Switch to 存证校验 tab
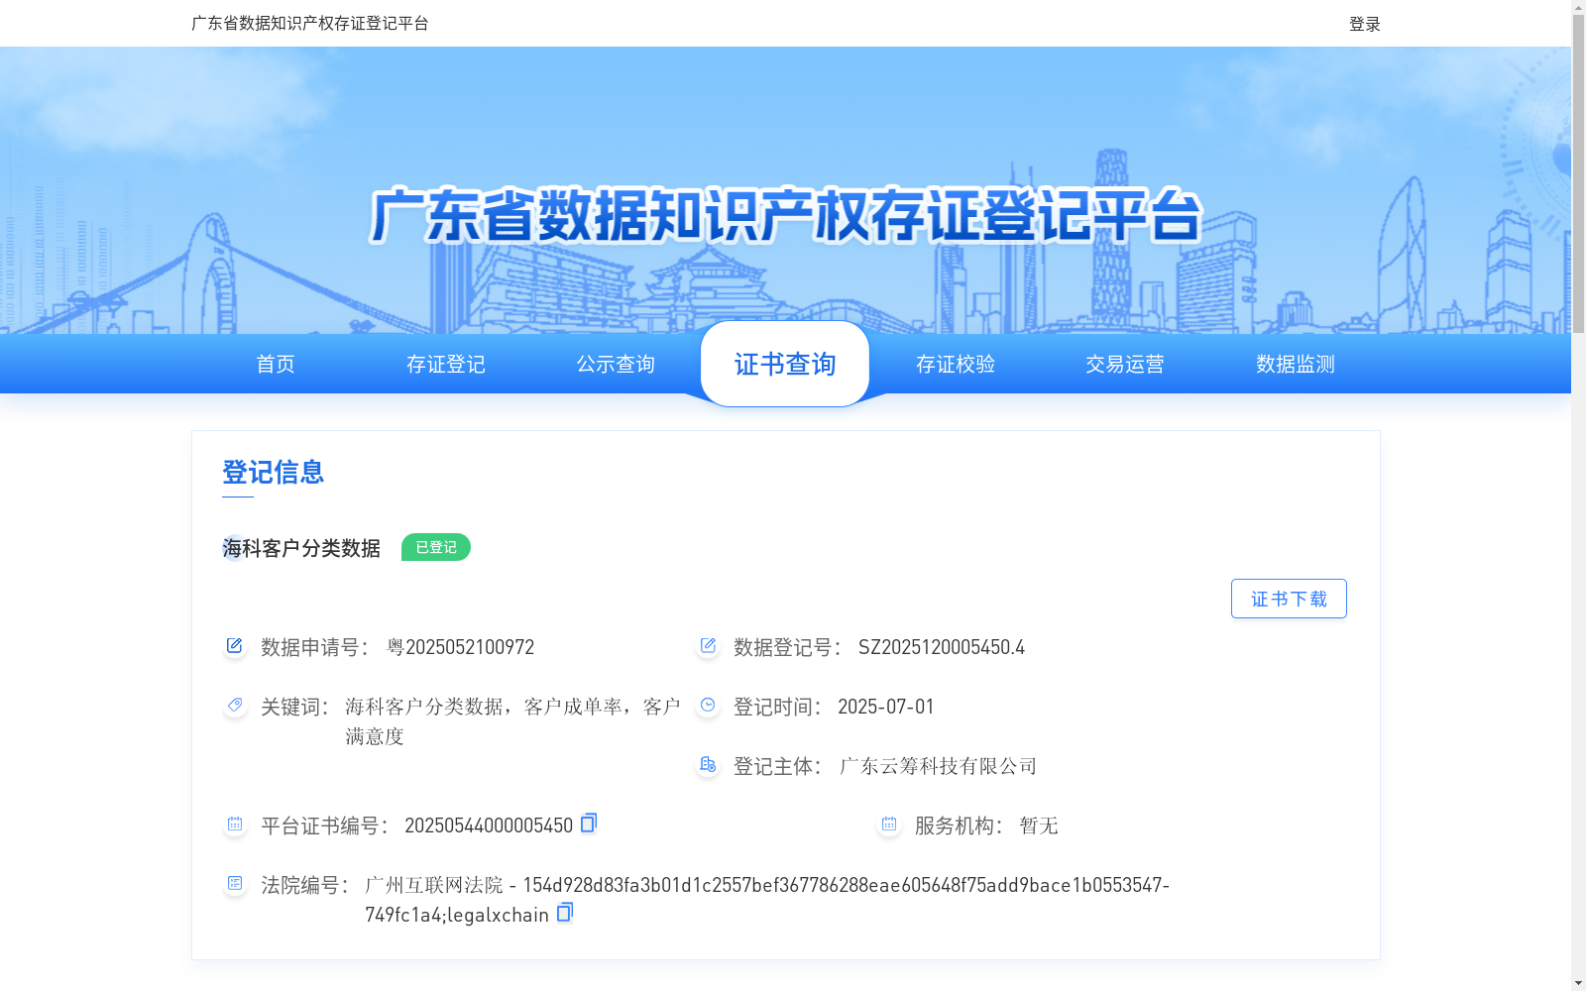This screenshot has width=1586, height=991. tap(956, 364)
